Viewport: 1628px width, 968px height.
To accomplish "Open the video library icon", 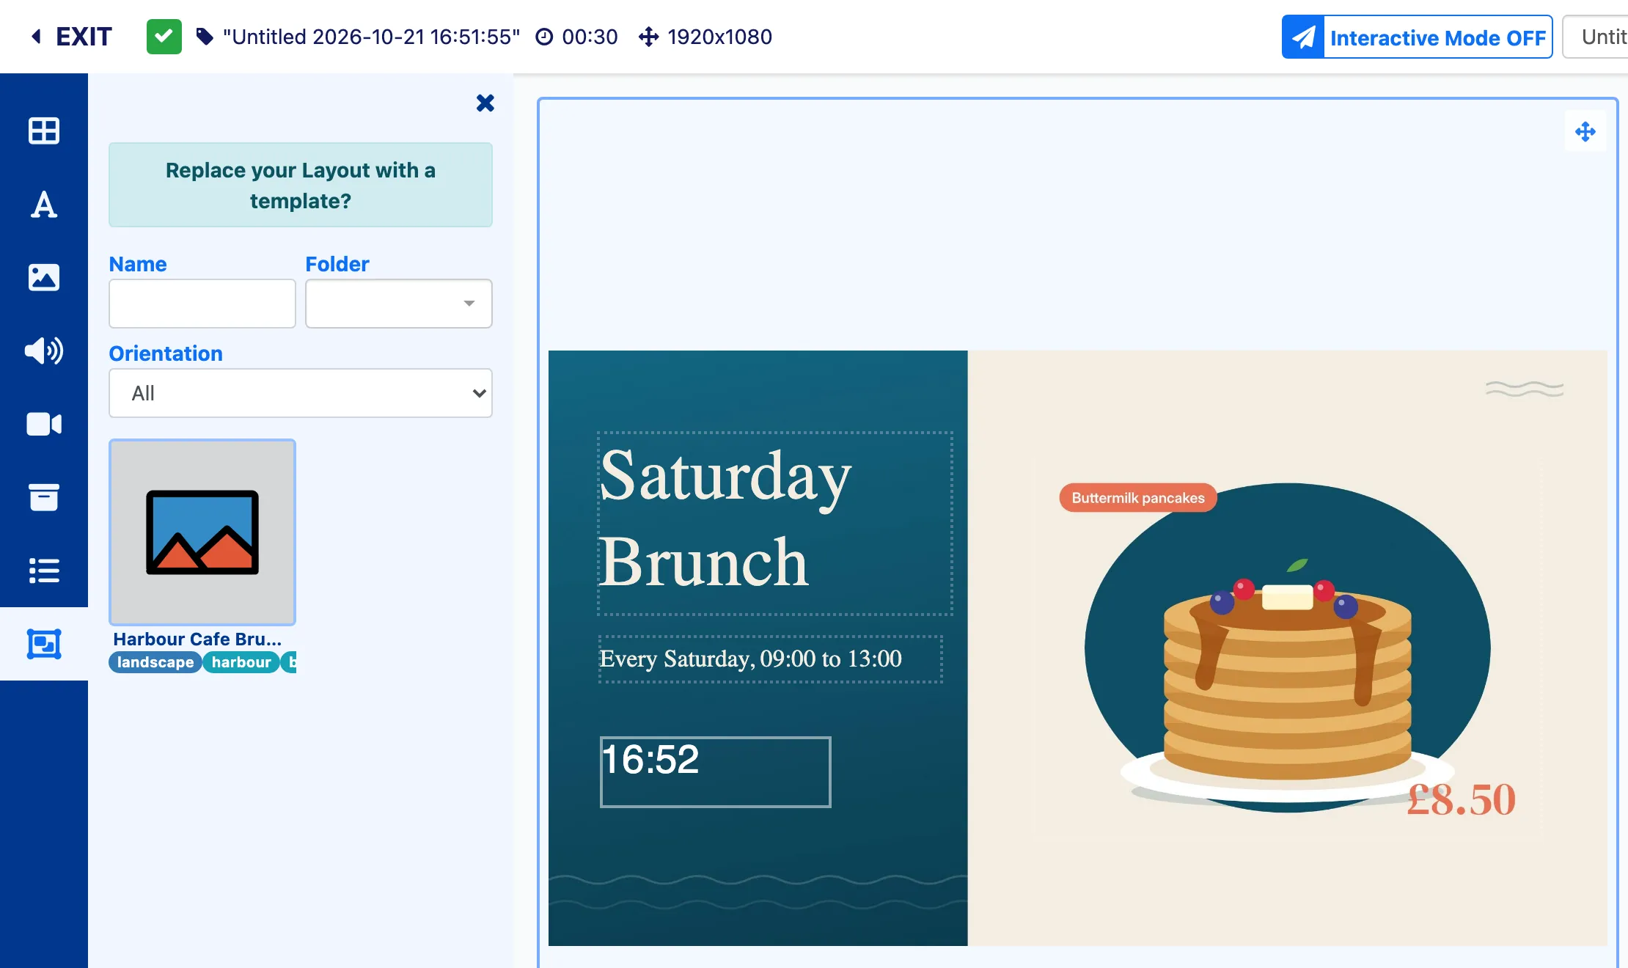I will (44, 425).
